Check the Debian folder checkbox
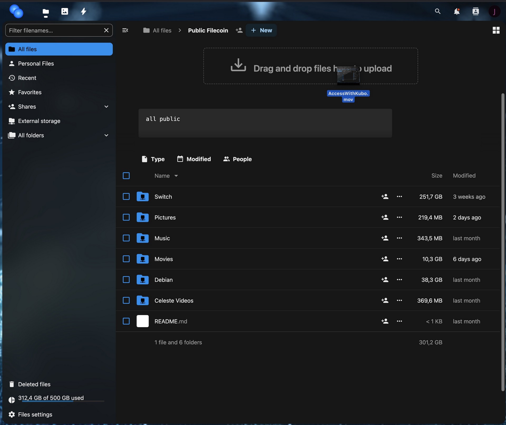The image size is (506, 425). tap(126, 280)
